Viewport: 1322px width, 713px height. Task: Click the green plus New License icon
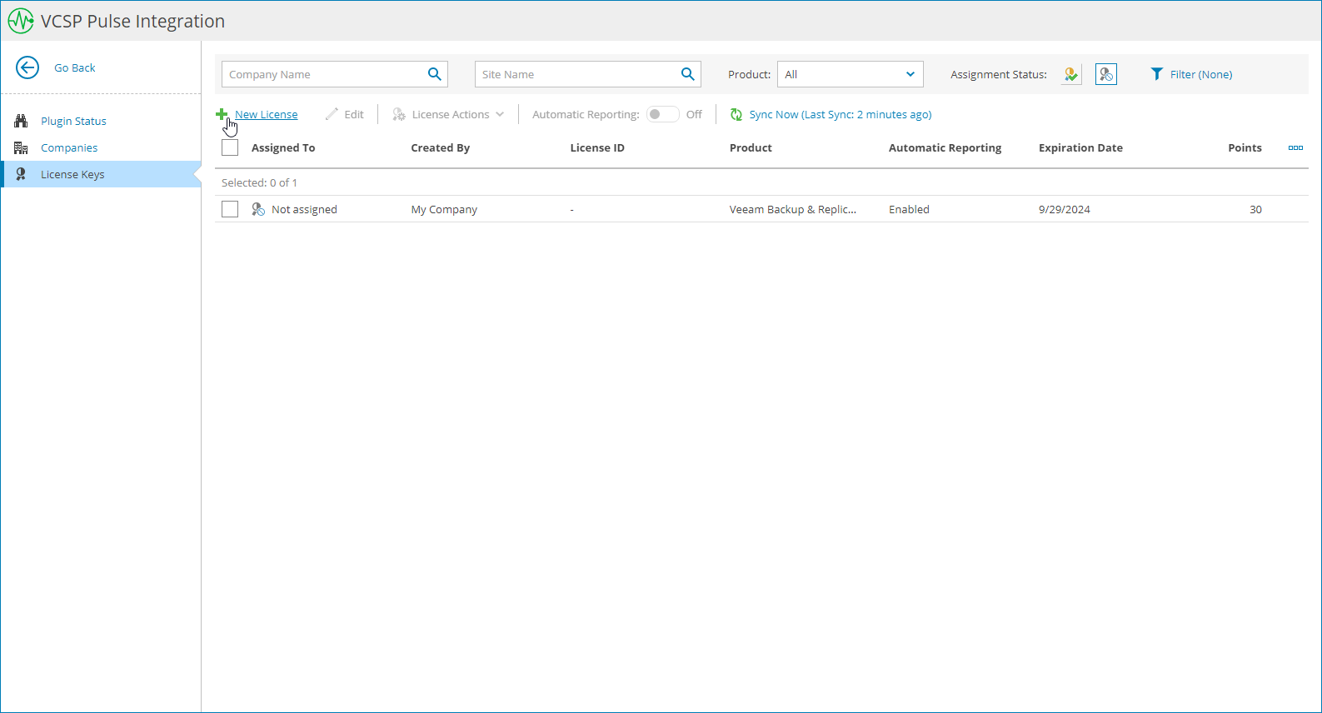[x=222, y=114]
